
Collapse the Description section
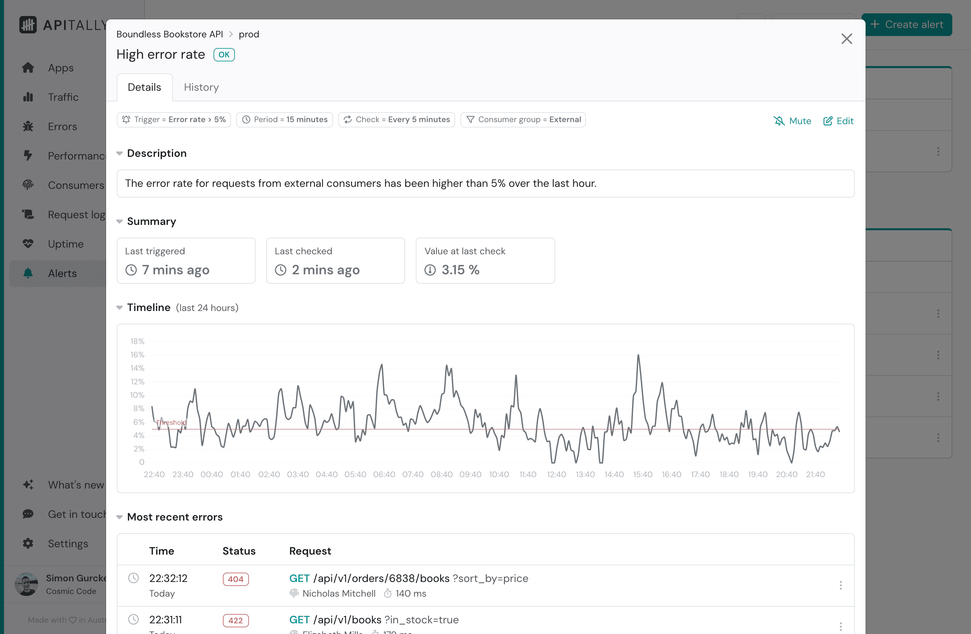pyautogui.click(x=119, y=153)
